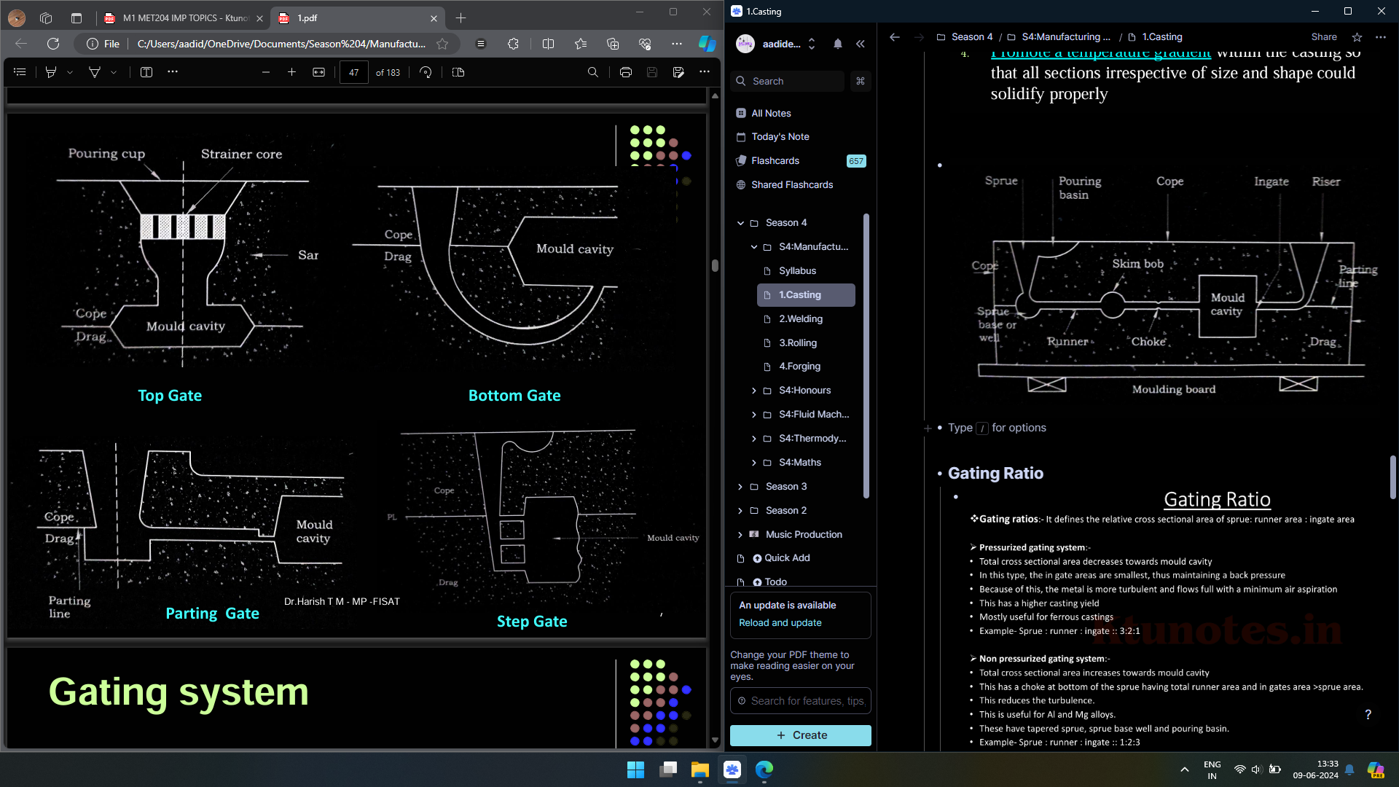Image resolution: width=1399 pixels, height=787 pixels.
Task: Open the Flashcards section
Action: click(x=775, y=161)
